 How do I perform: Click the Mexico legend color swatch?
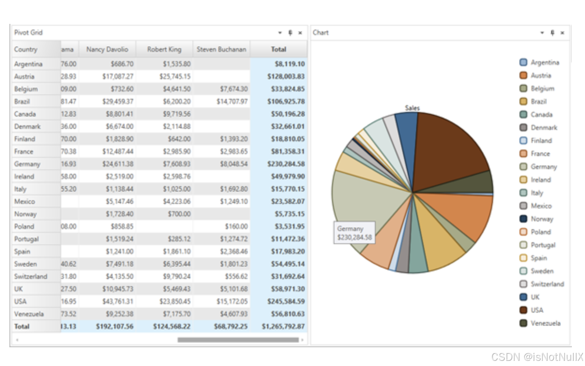[524, 206]
